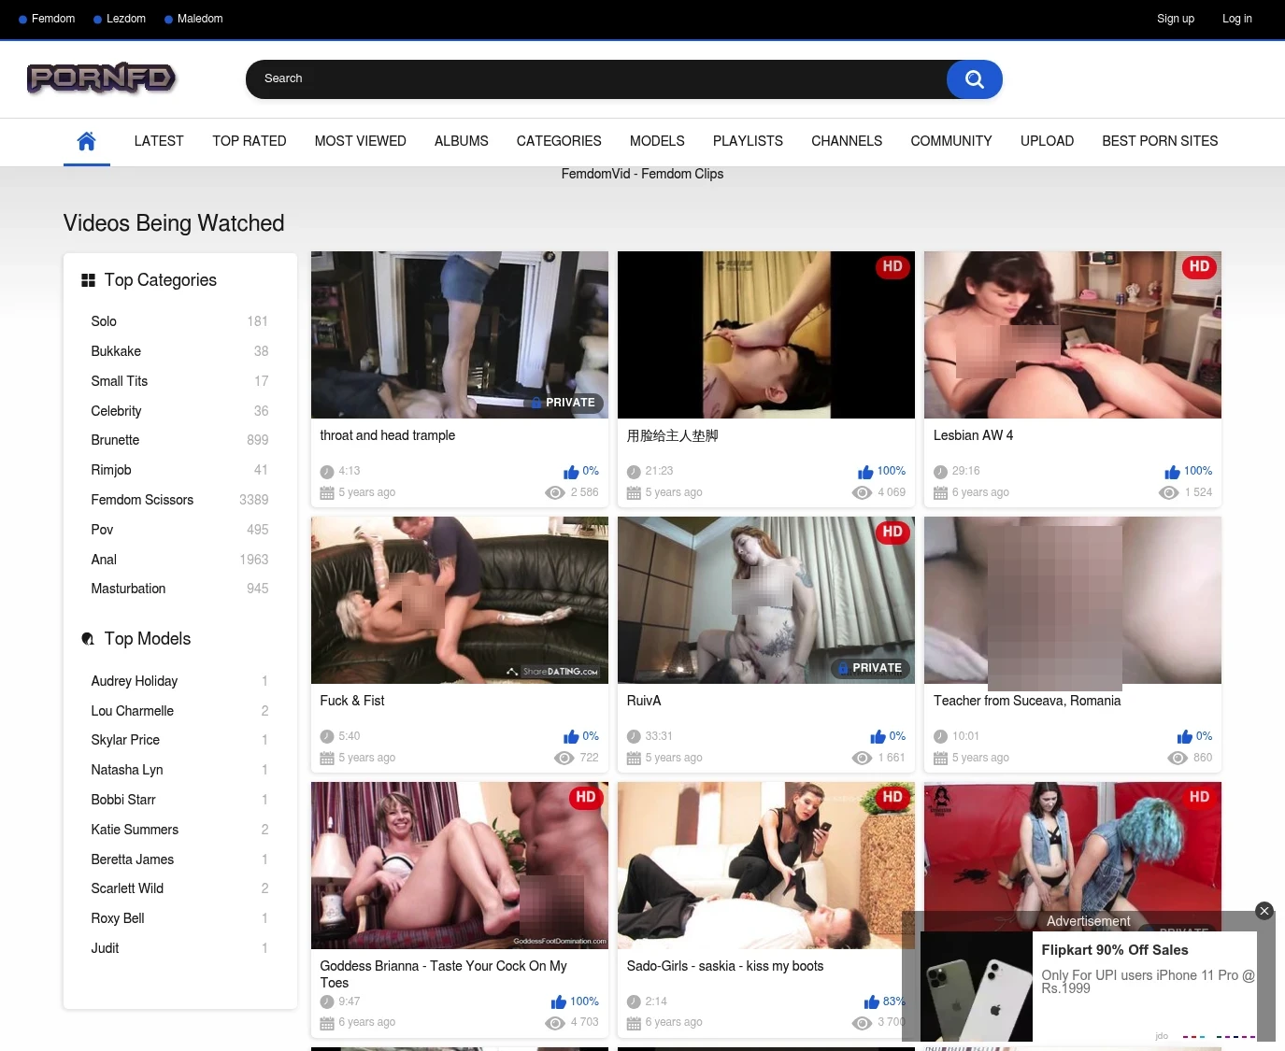Click the clock duration icon showing 21:23
The width and height of the screenshot is (1285, 1051).
[x=634, y=472]
